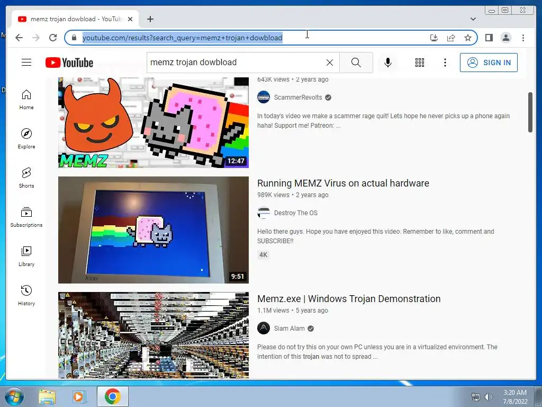The image size is (542, 407).
Task: Open the Memz.exe demonstration thumbnail
Action: [153, 335]
